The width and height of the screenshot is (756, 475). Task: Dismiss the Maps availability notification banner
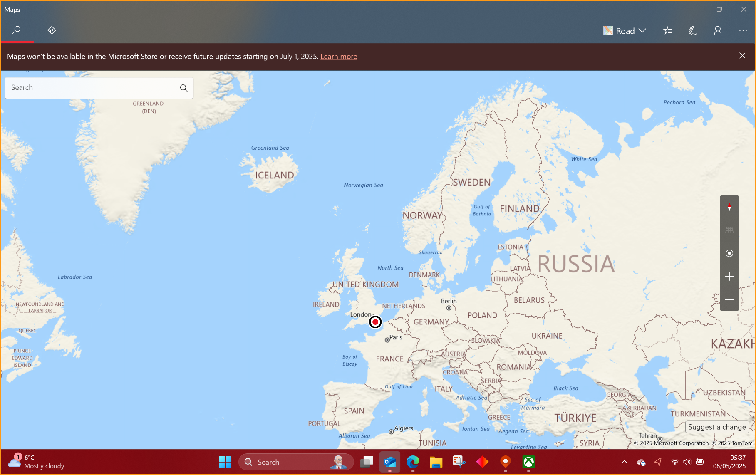tap(742, 56)
